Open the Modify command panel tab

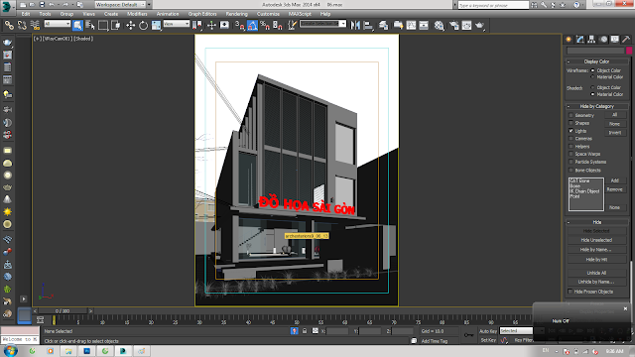tap(580, 40)
